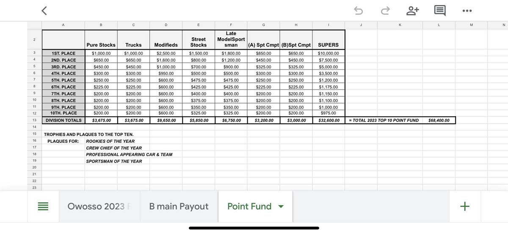The image size is (508, 234).
Task: Select column A header
Action: (x=63, y=25)
